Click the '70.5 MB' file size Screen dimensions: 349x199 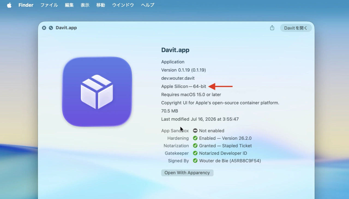[x=170, y=111]
